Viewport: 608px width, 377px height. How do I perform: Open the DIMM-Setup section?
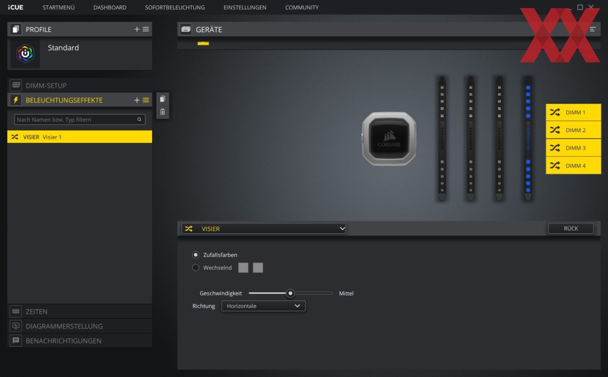pos(80,85)
